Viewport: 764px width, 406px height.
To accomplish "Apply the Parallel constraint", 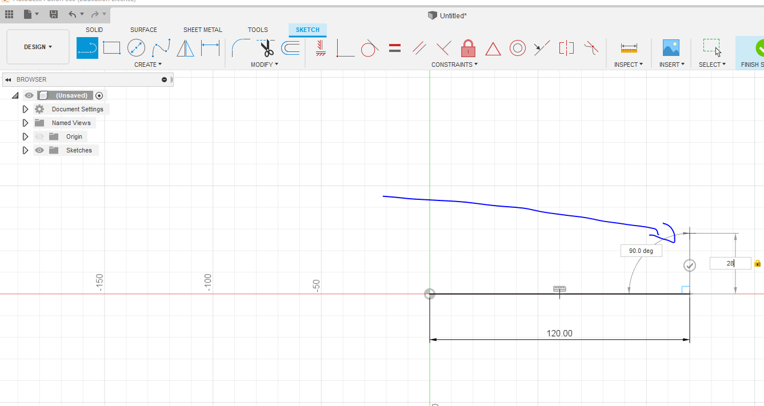I will click(x=419, y=48).
